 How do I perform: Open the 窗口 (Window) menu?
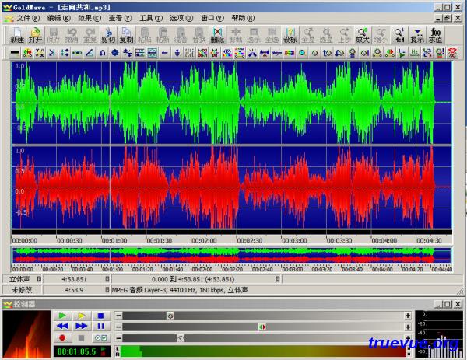(212, 18)
